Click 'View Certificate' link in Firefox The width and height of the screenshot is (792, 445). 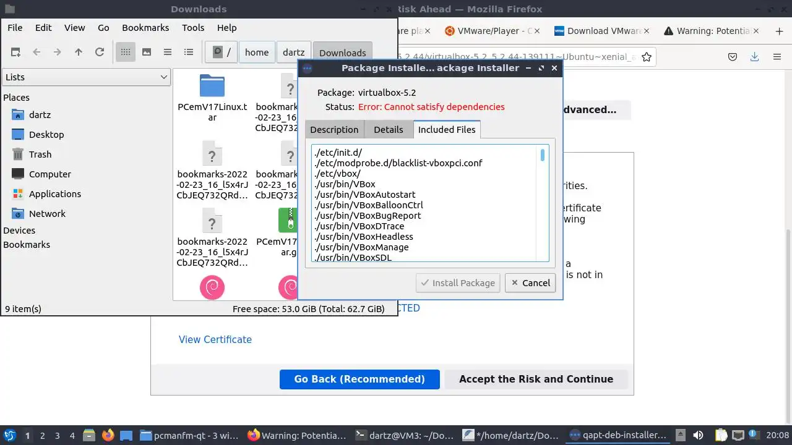[x=215, y=339]
